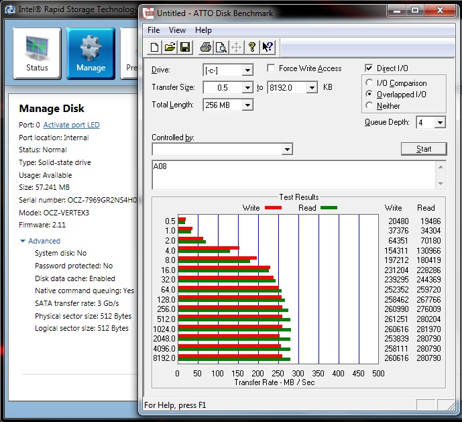
Task: Open the Controlled by dropdown
Action: [287, 149]
